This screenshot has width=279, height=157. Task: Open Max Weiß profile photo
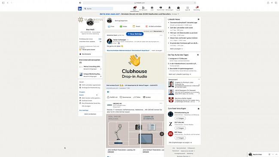(90, 22)
